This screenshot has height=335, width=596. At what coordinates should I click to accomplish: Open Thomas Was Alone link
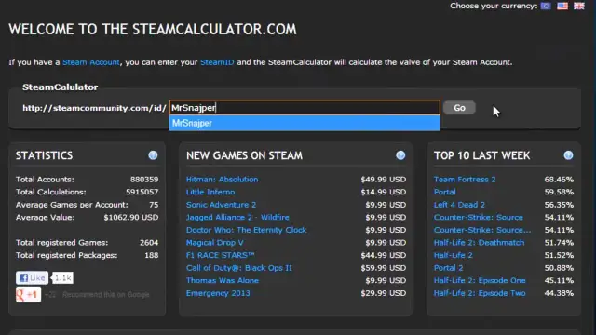[x=223, y=281]
